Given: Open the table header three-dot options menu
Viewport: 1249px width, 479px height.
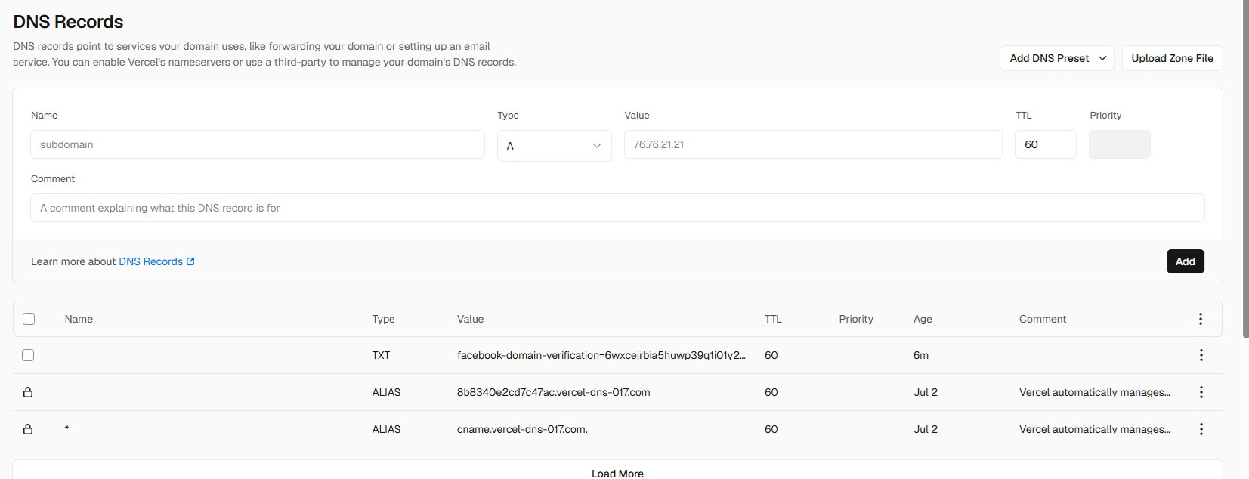Looking at the screenshot, I should coord(1201,319).
